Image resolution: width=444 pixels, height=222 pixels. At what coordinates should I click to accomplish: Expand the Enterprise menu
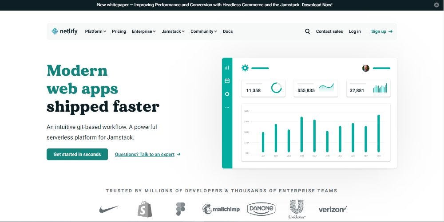[143, 31]
